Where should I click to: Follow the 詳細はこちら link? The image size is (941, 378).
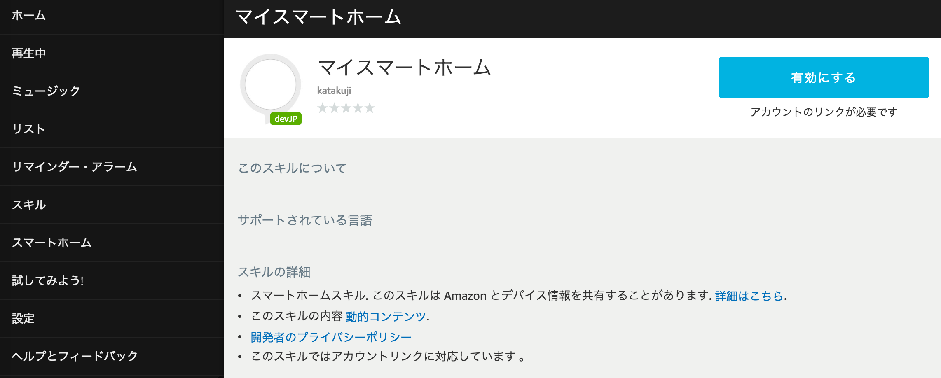749,296
